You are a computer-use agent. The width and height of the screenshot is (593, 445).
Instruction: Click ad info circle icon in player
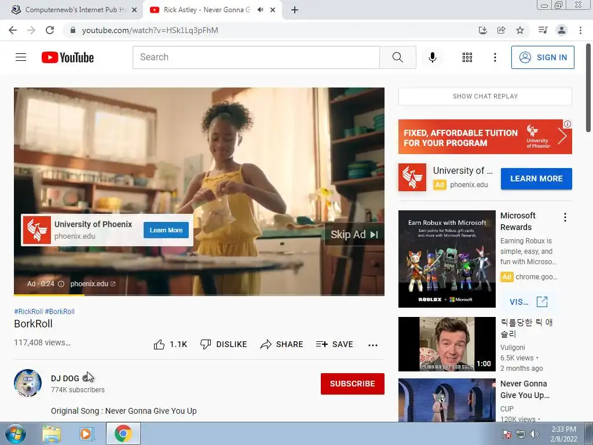click(x=61, y=284)
